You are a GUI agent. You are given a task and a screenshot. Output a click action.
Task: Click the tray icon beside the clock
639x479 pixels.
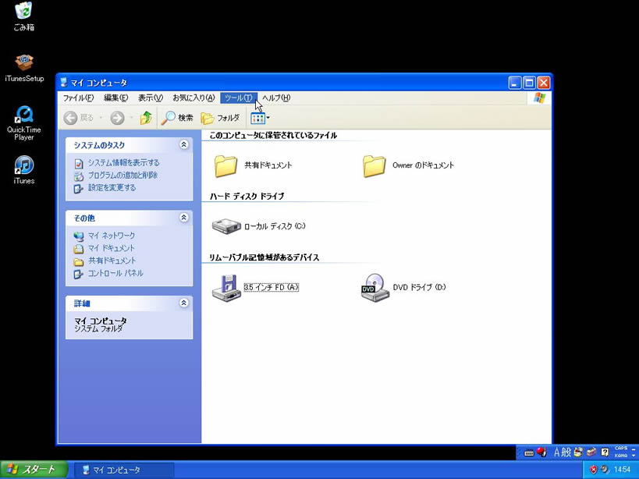click(x=605, y=470)
